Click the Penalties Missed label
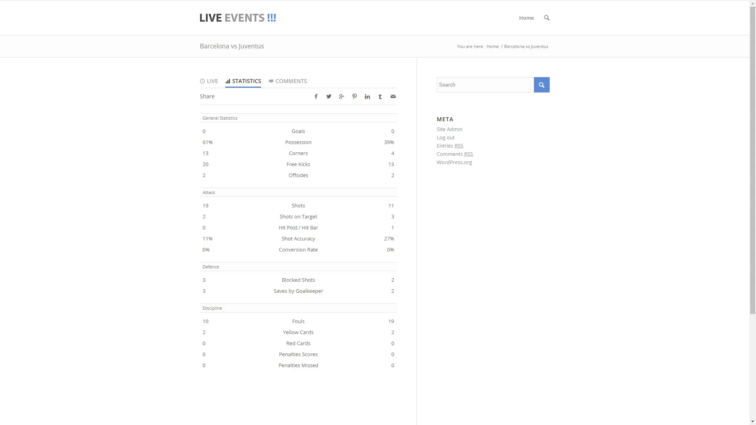 (x=298, y=365)
